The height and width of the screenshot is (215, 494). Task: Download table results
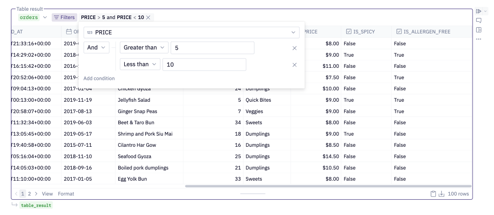coord(441,194)
